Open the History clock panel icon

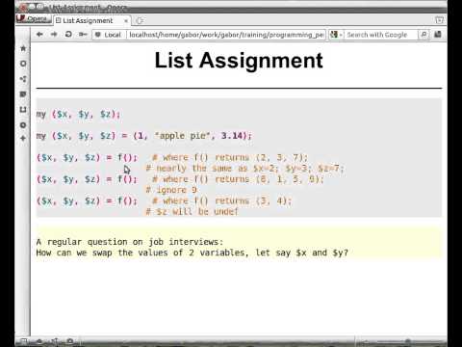click(23, 124)
